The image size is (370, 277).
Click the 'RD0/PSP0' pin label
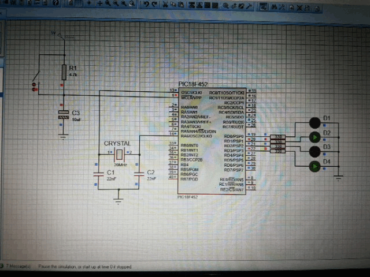click(234, 136)
